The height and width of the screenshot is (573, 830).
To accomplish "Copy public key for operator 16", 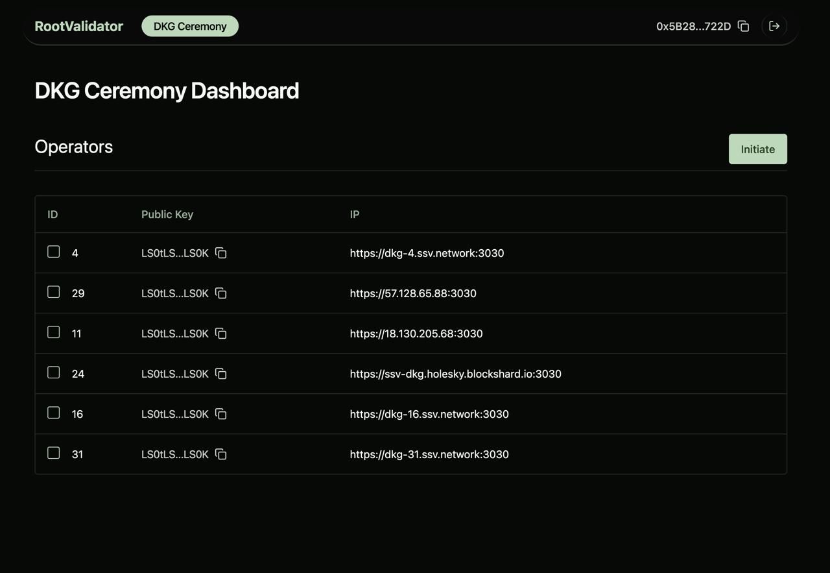I will 221,414.
